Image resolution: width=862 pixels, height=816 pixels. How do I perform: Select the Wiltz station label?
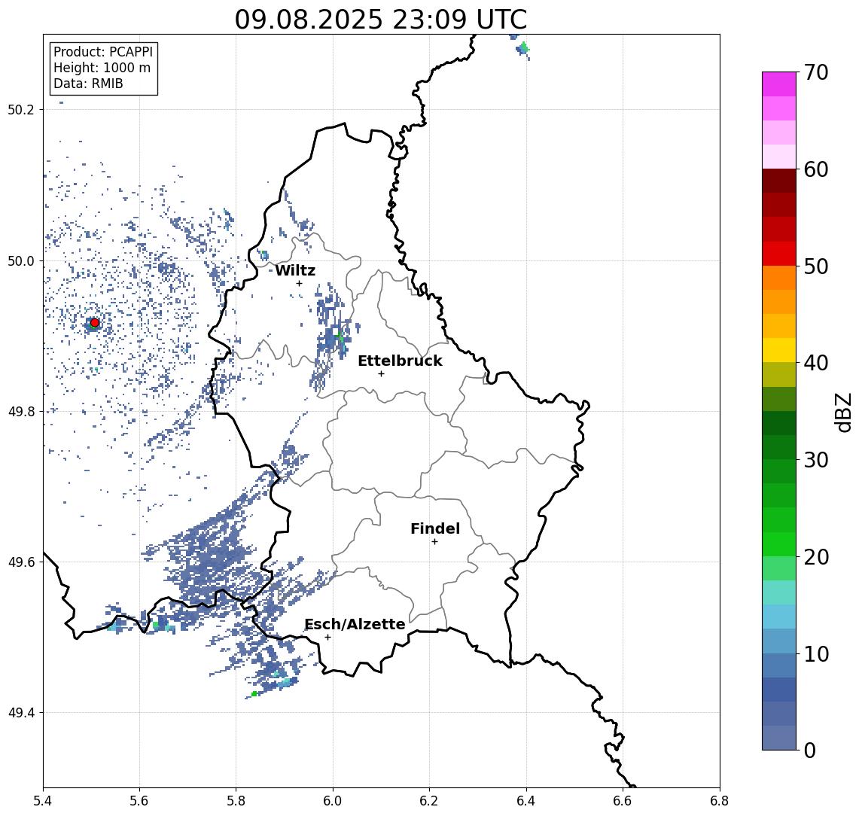pos(295,270)
